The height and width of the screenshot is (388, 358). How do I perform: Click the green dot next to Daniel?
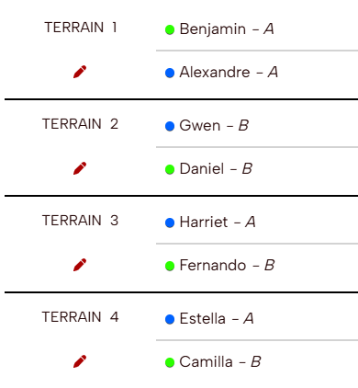tap(170, 169)
